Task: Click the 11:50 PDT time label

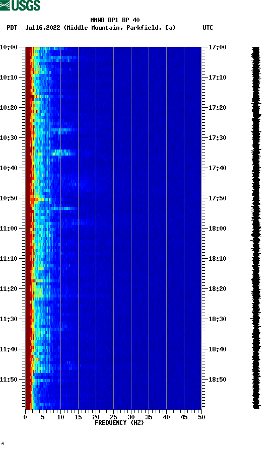Action: [x=9, y=380]
